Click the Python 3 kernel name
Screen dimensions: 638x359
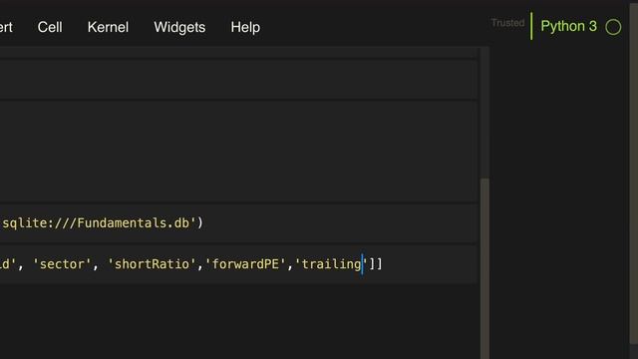[568, 27]
